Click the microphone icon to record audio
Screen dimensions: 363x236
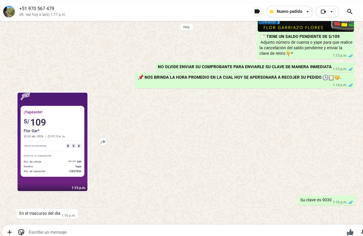(x=361, y=232)
